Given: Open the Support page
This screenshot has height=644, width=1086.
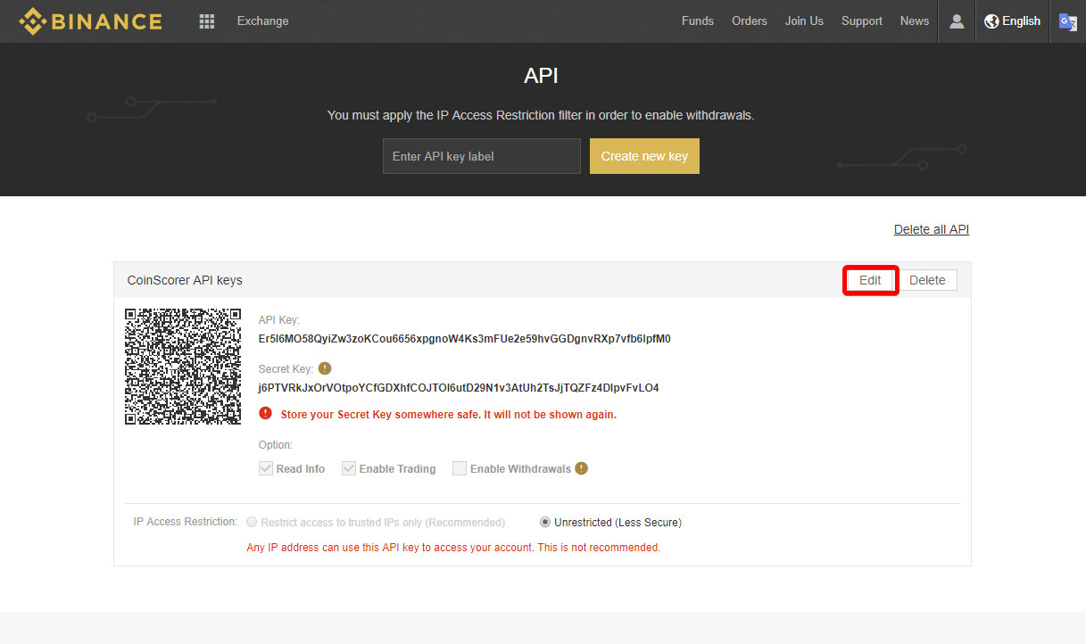Looking at the screenshot, I should click(x=862, y=21).
